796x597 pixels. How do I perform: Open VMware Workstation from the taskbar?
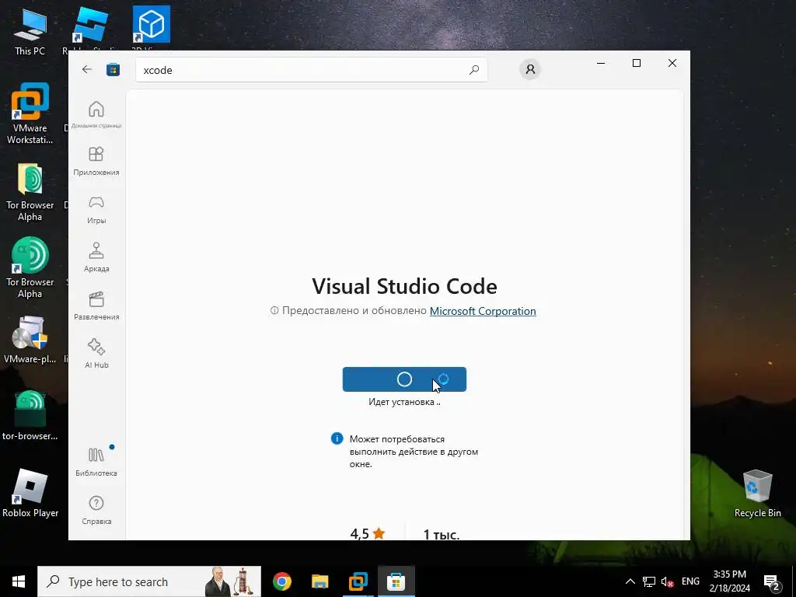pyautogui.click(x=358, y=581)
